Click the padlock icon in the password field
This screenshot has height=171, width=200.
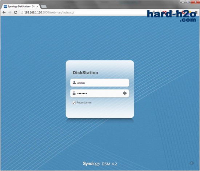[74, 93]
